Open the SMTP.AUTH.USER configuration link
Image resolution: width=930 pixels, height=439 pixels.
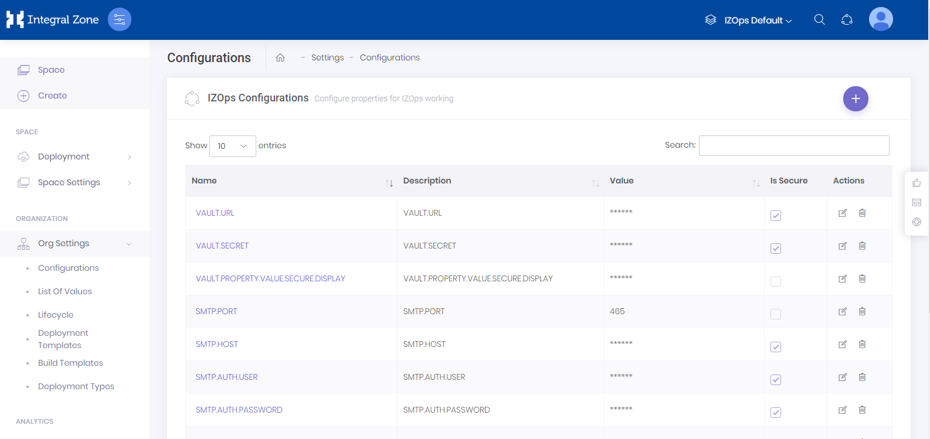[227, 377]
